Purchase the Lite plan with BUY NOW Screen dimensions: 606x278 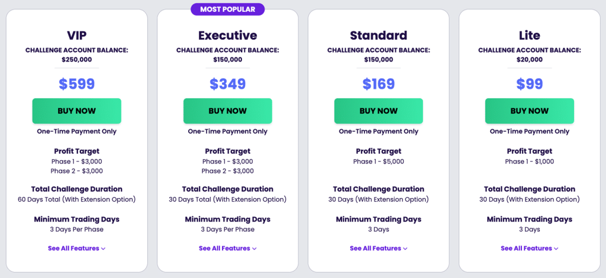tap(529, 111)
